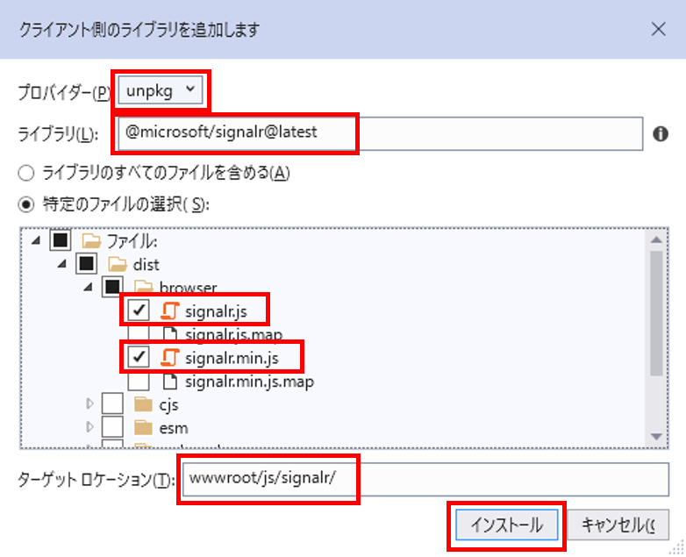Click the cjs folder icon
686x557 pixels.
(x=143, y=404)
